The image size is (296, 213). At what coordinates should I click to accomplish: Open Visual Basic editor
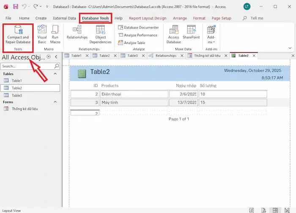click(x=42, y=30)
